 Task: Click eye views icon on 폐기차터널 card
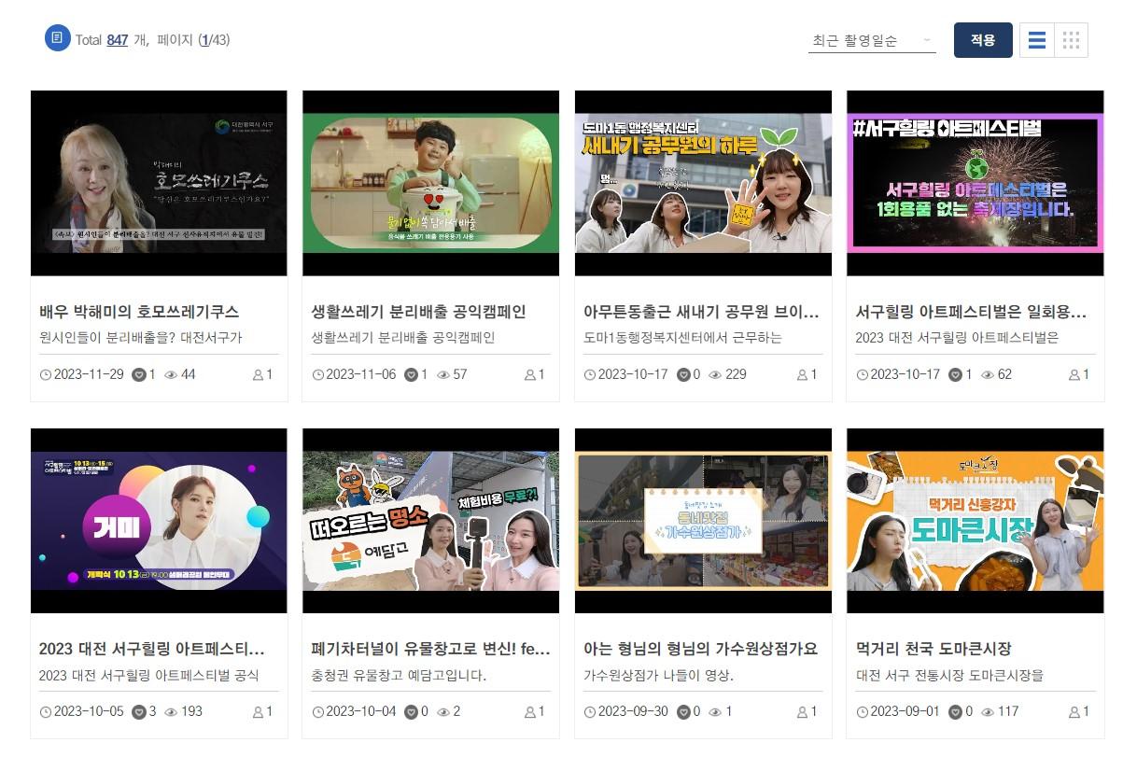(443, 711)
